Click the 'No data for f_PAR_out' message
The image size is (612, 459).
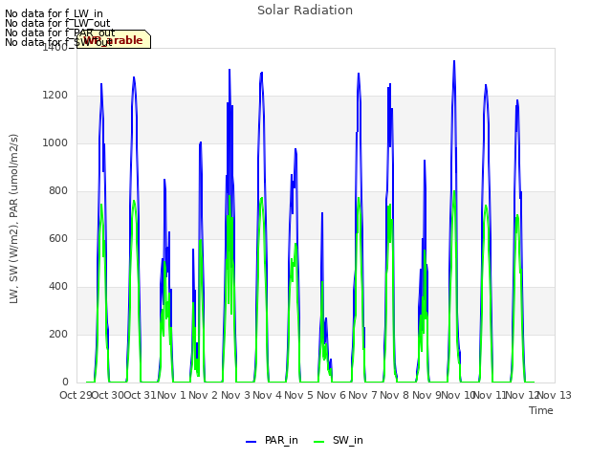click(x=59, y=33)
